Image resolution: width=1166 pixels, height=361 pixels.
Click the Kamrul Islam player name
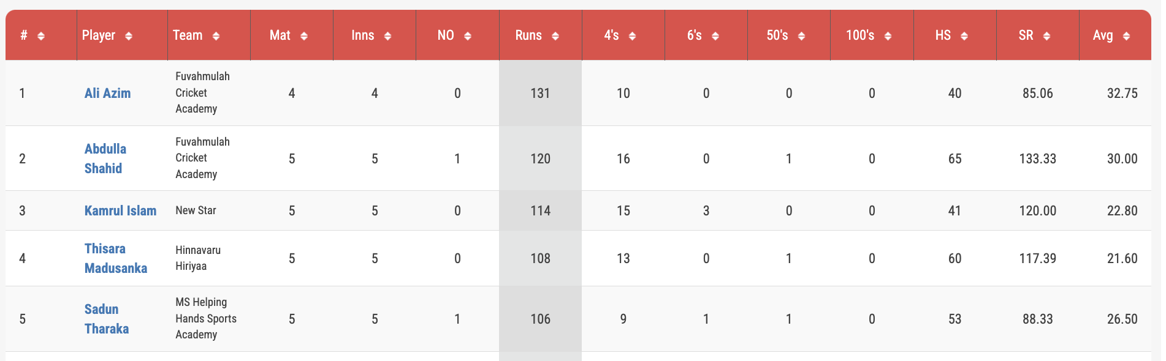[120, 210]
